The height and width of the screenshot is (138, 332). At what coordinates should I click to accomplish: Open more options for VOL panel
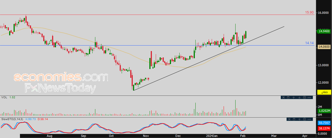[x=309, y=97]
